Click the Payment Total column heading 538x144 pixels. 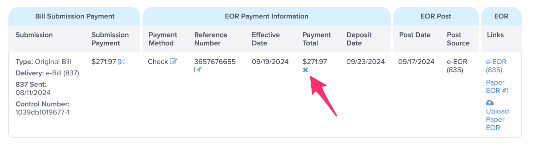coord(316,39)
